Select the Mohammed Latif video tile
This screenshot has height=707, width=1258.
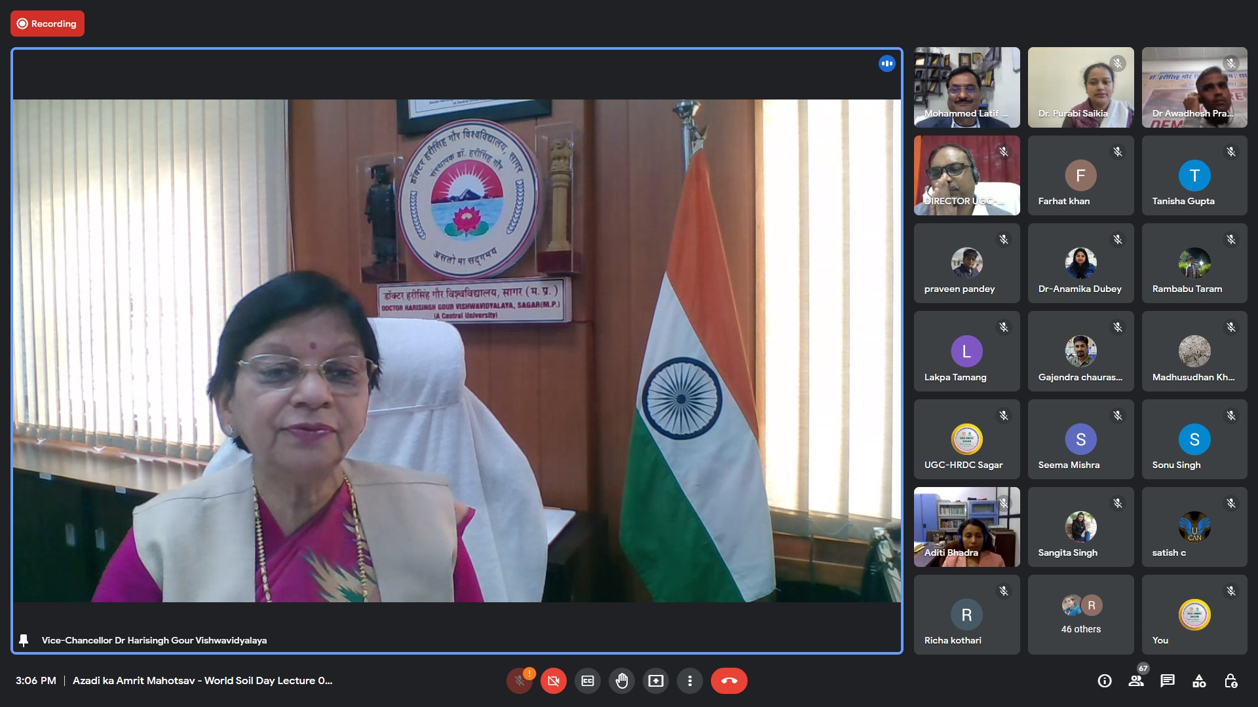tap(966, 87)
